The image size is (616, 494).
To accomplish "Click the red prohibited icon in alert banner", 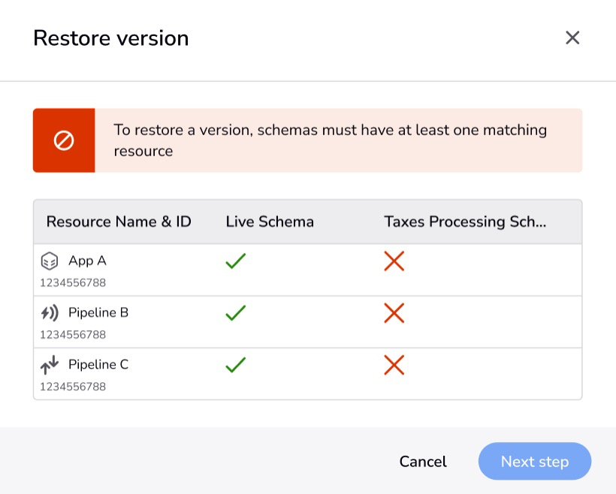I will [x=64, y=140].
